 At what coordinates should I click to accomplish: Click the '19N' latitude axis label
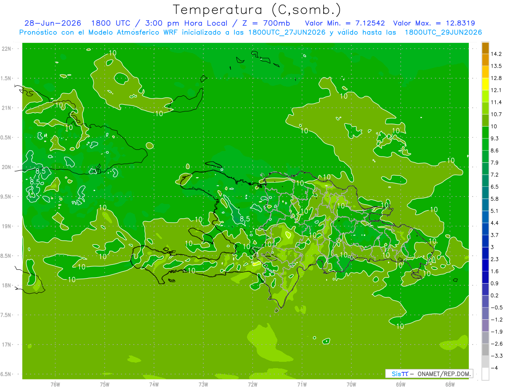tap(7, 226)
